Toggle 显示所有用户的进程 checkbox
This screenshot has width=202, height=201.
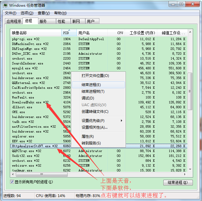[x=12, y=182]
